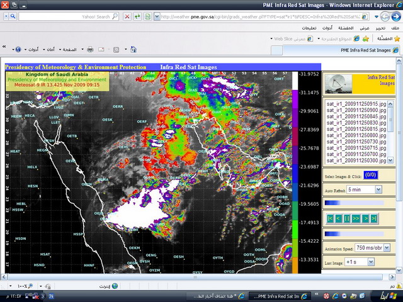
Task: Open the recent pages dropdown arrow
Action: 377,17
